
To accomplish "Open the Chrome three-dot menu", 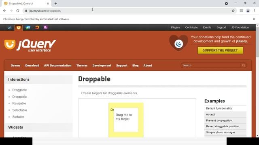I will 255,11.
